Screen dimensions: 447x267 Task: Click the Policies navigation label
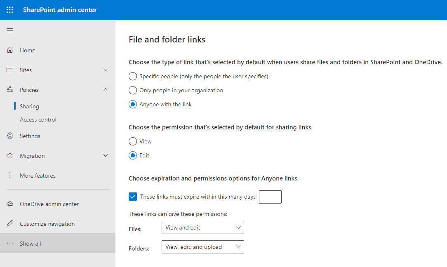(x=29, y=90)
